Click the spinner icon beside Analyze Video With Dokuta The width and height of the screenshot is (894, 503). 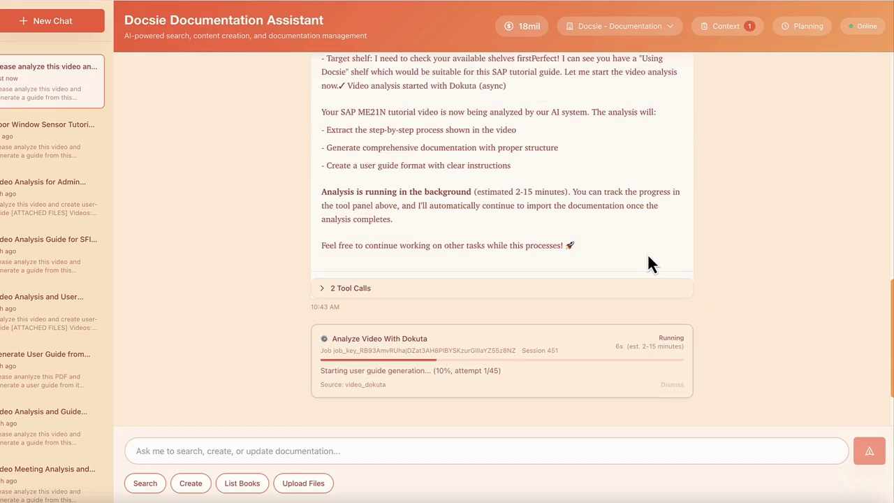324,338
